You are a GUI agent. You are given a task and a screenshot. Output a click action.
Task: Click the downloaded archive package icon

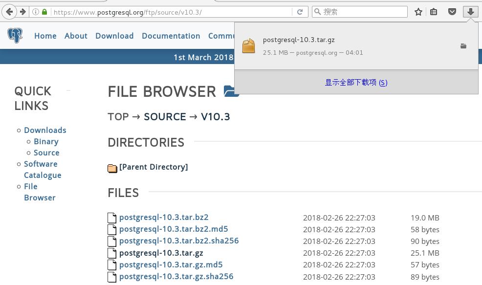248,46
